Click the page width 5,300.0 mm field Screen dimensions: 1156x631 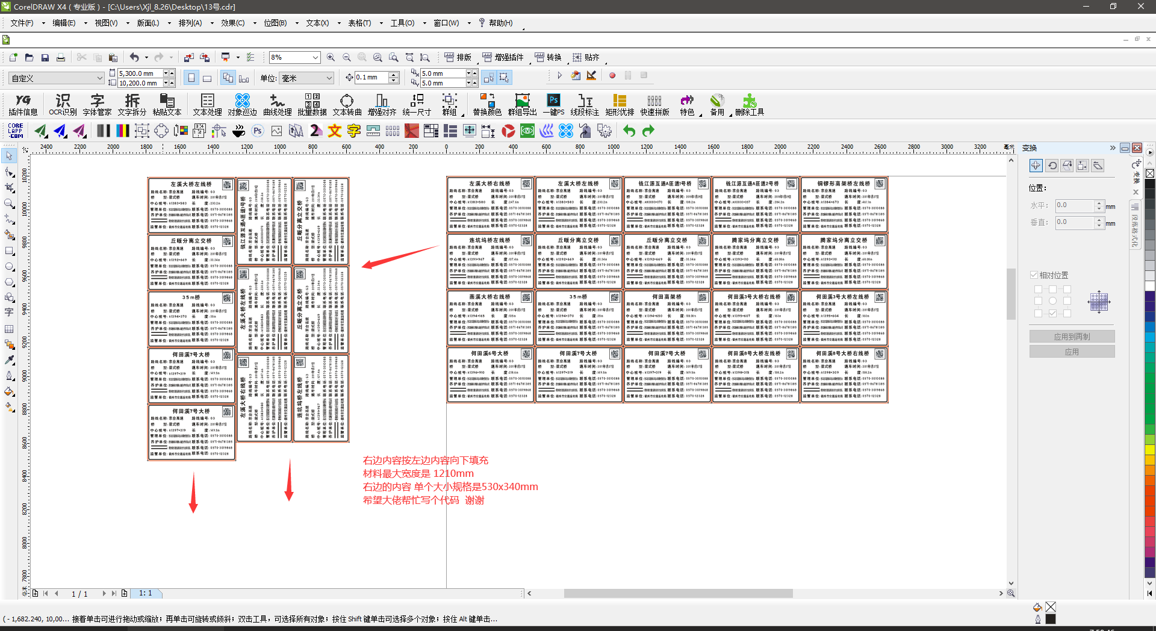[140, 73]
